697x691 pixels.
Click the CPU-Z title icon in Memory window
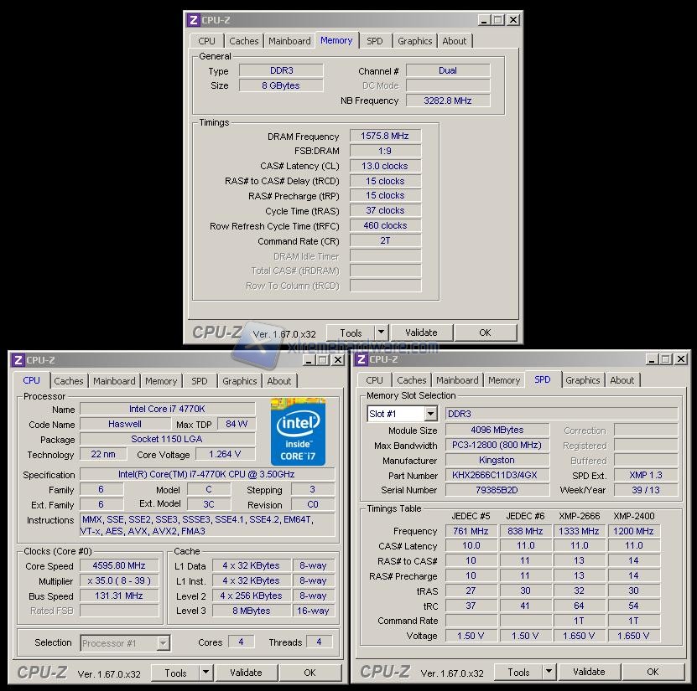click(193, 20)
